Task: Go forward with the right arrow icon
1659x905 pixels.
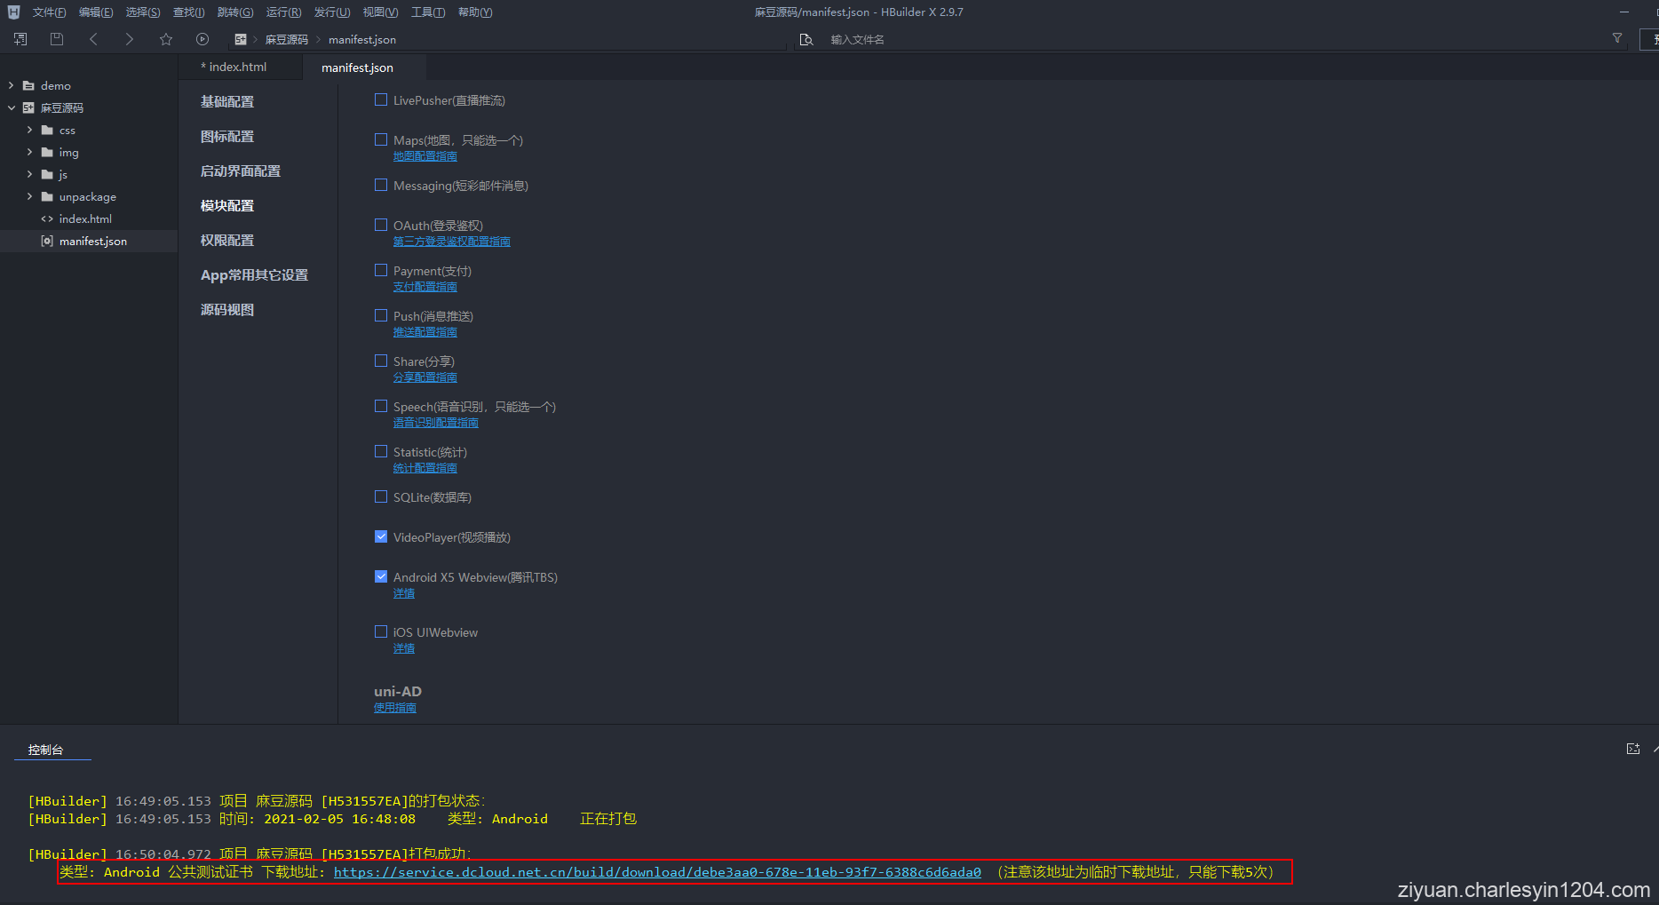Action: 130,39
